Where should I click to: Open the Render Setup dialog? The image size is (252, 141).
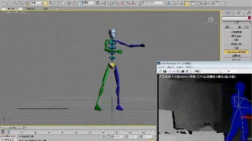(x=212, y=3)
